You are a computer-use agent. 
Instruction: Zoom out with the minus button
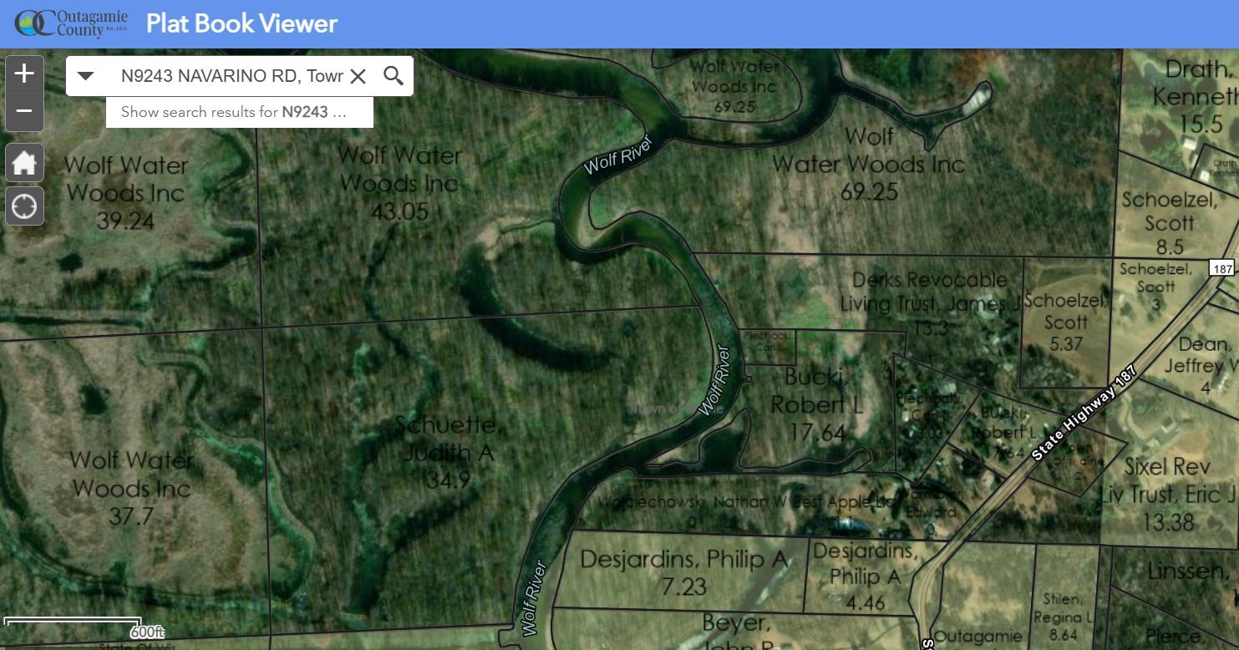[x=24, y=112]
